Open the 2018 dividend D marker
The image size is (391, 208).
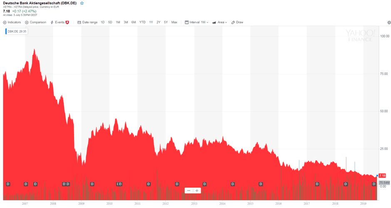[345, 184]
